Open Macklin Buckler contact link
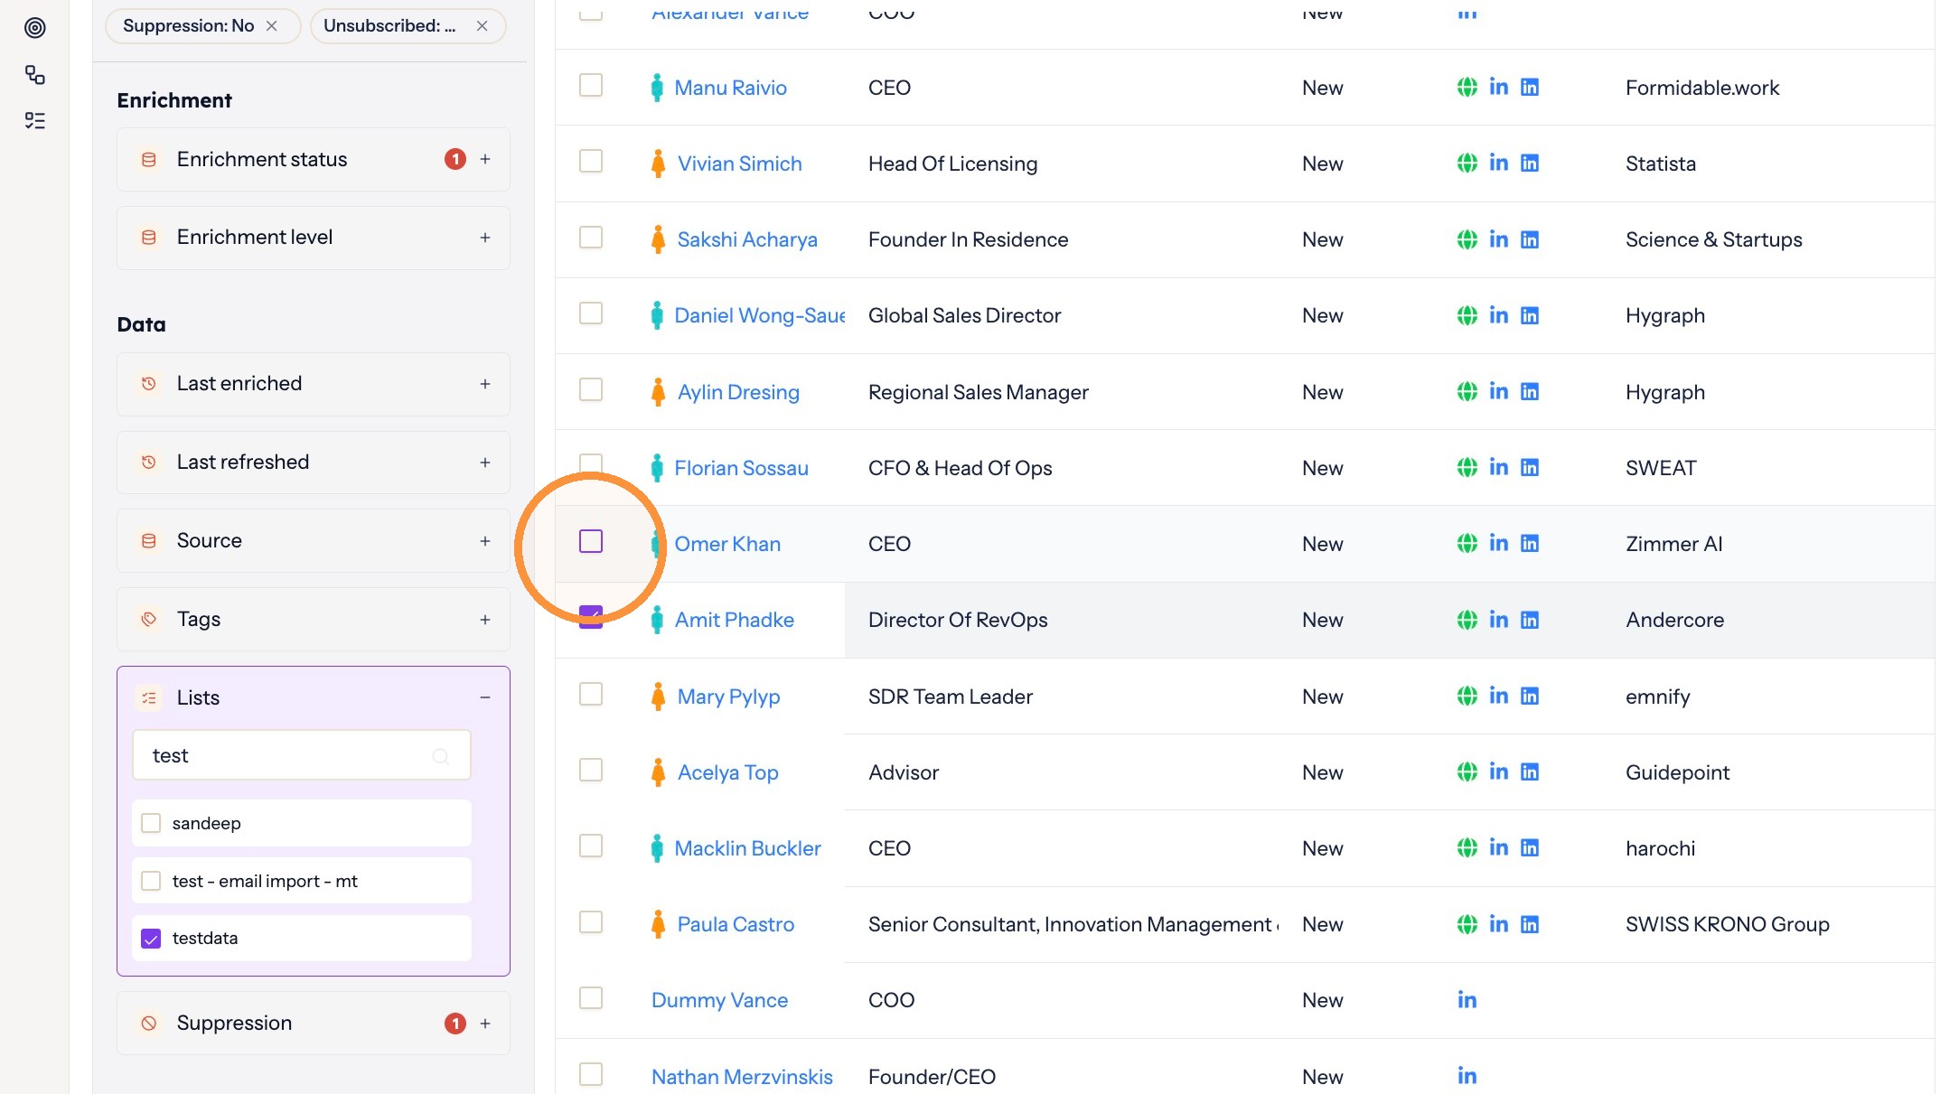 747,848
